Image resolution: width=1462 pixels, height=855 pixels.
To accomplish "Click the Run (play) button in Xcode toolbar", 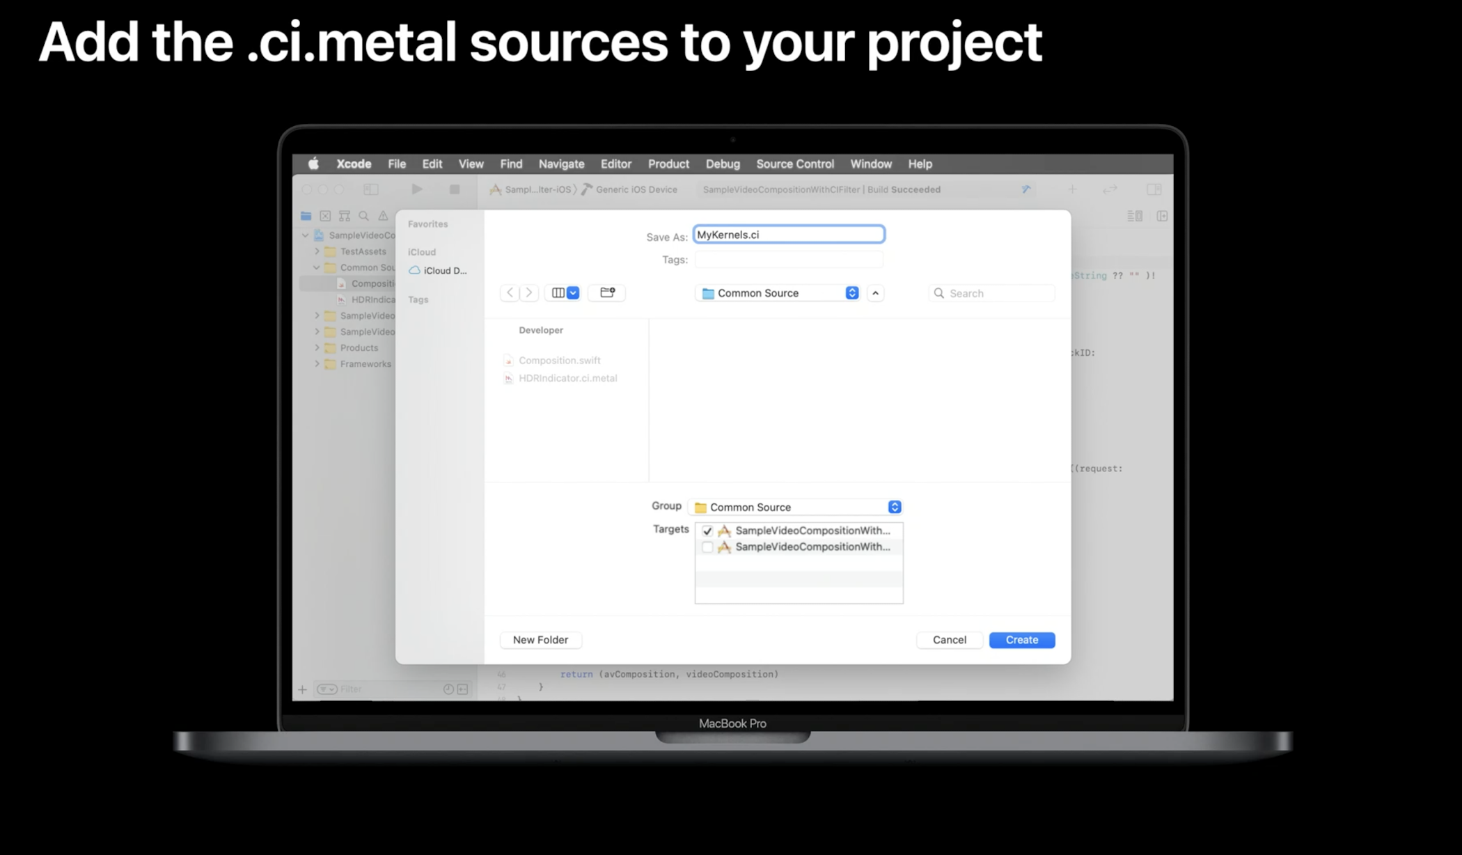I will [x=416, y=189].
